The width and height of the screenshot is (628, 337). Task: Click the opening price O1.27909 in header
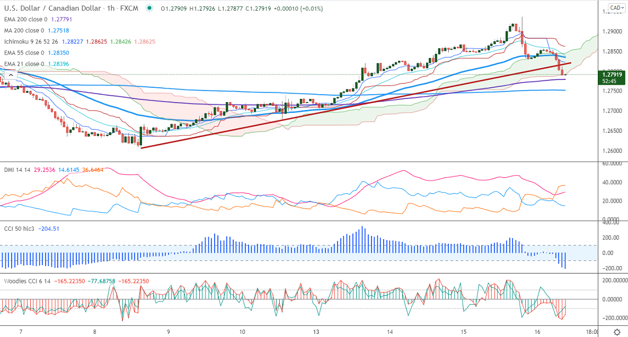coord(174,8)
